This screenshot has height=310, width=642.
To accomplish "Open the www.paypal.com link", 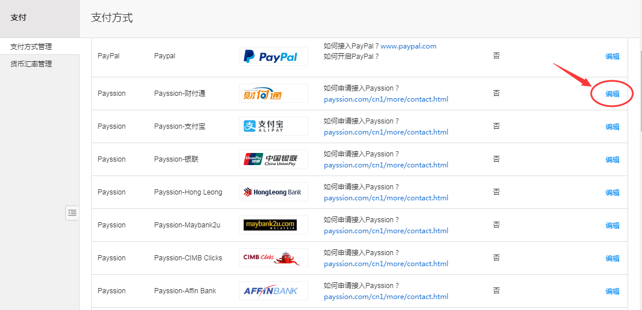I will [408, 46].
